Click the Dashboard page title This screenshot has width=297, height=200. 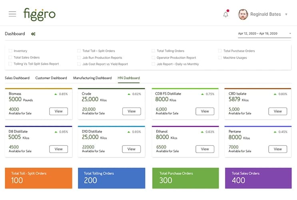click(15, 34)
